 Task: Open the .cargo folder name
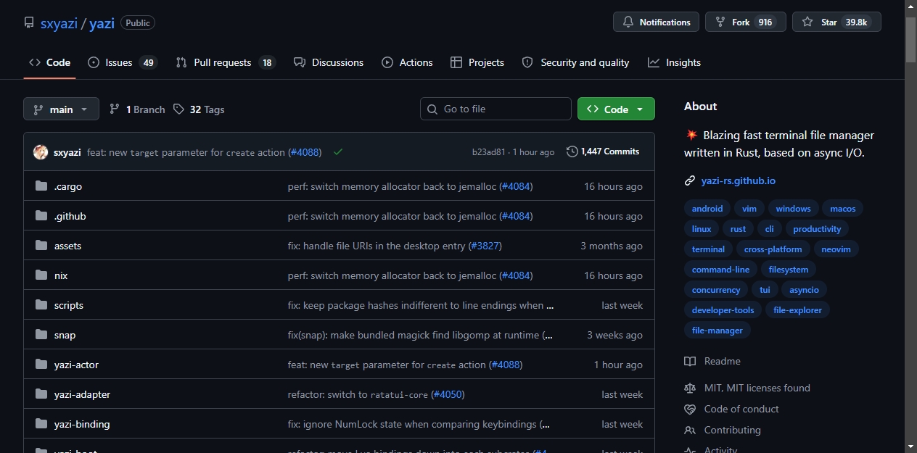[68, 186]
